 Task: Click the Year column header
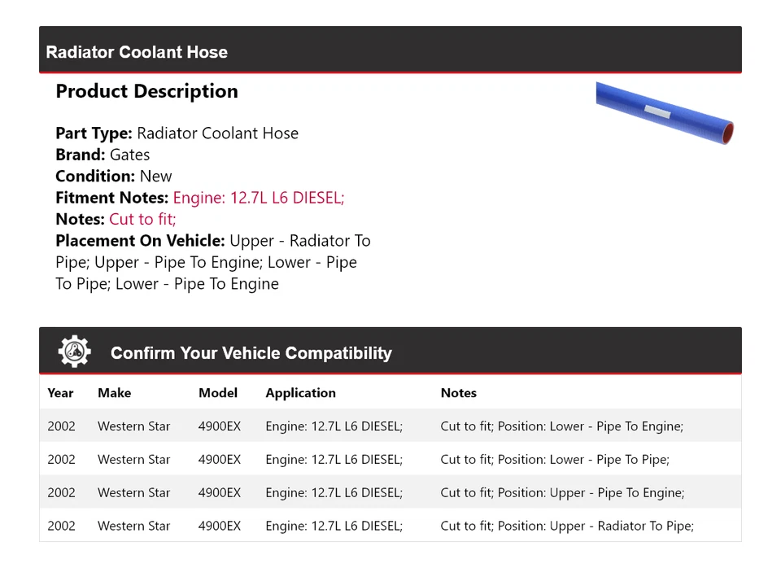(x=60, y=392)
